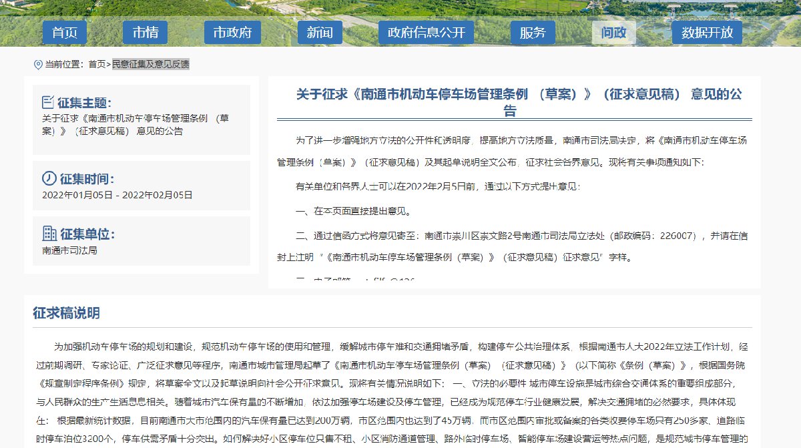Click the 征集单位 heading
Image resolution: width=801 pixels, height=448 pixels.
tap(87, 234)
